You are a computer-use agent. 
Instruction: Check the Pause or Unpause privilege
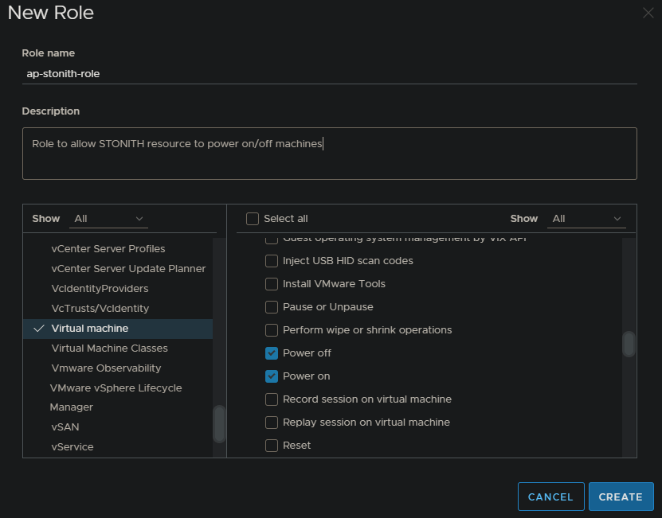coord(272,307)
